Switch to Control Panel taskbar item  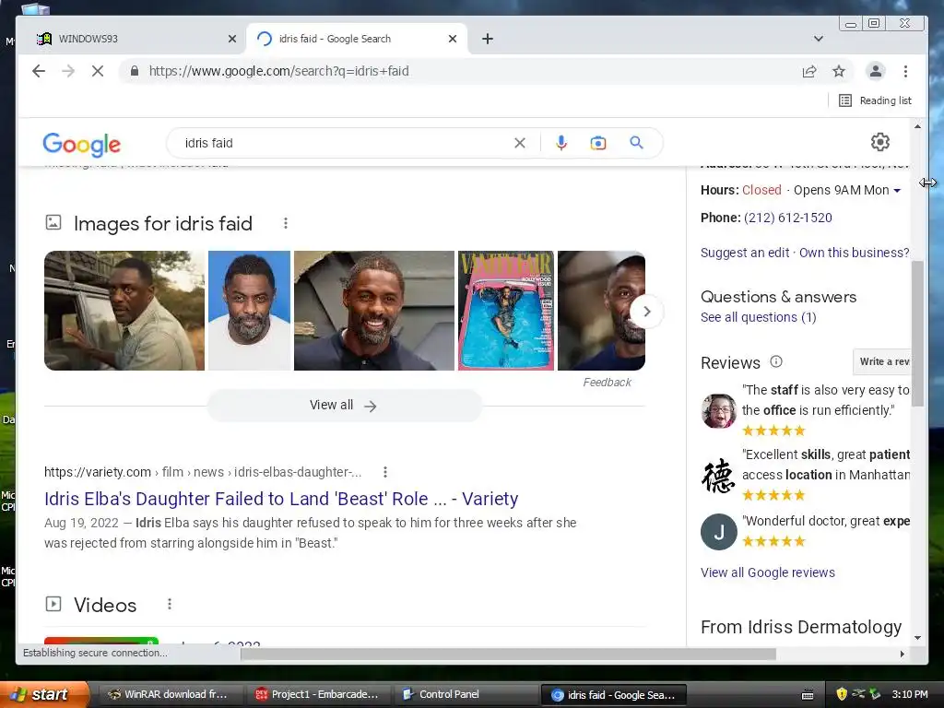pyautogui.click(x=466, y=694)
